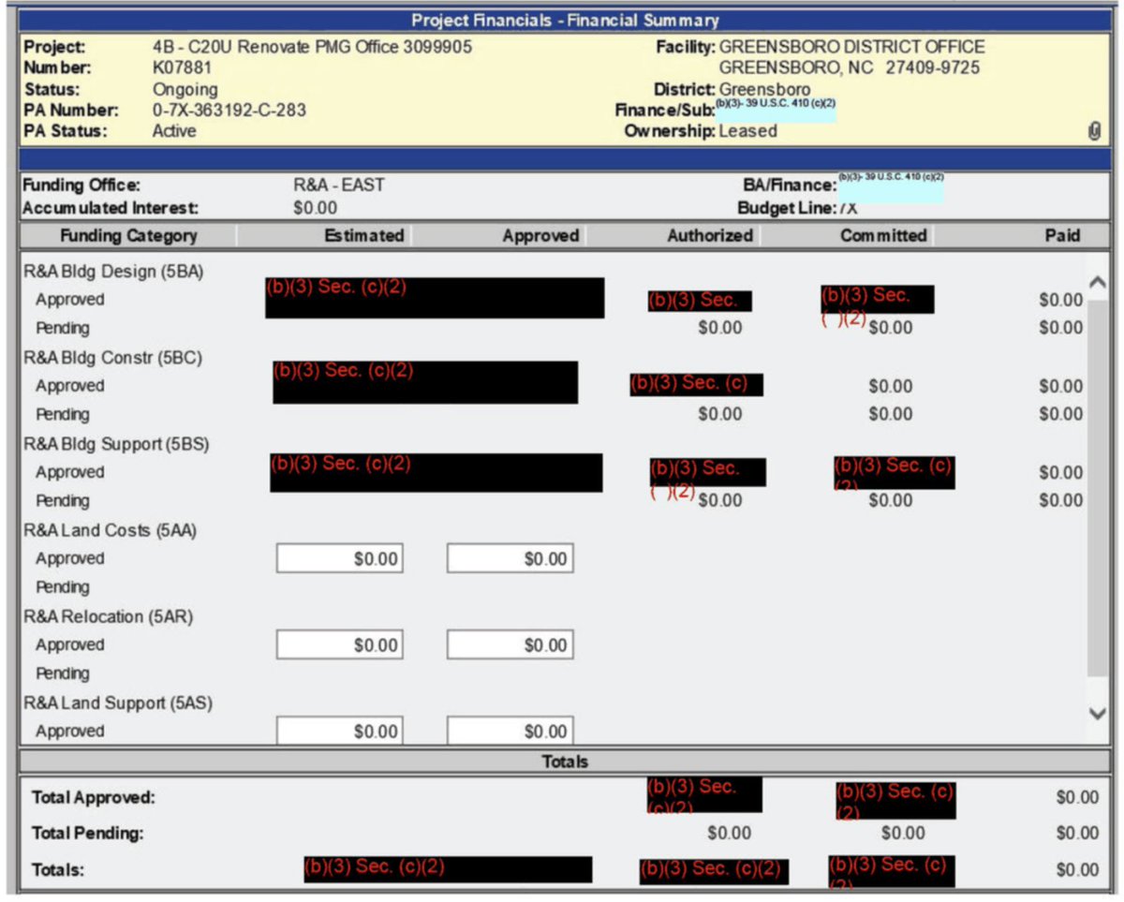Click Pending label under R&A Relocation
The width and height of the screenshot is (1124, 902).
pyautogui.click(x=63, y=673)
